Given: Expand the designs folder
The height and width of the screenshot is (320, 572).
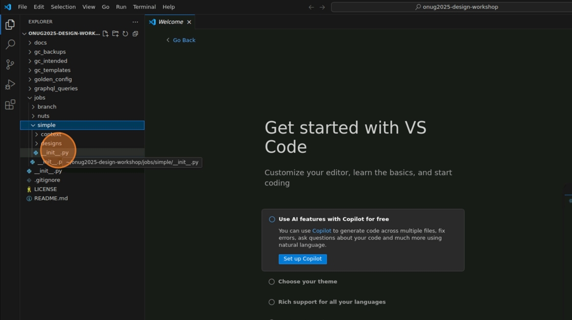Looking at the screenshot, I should point(82,143).
